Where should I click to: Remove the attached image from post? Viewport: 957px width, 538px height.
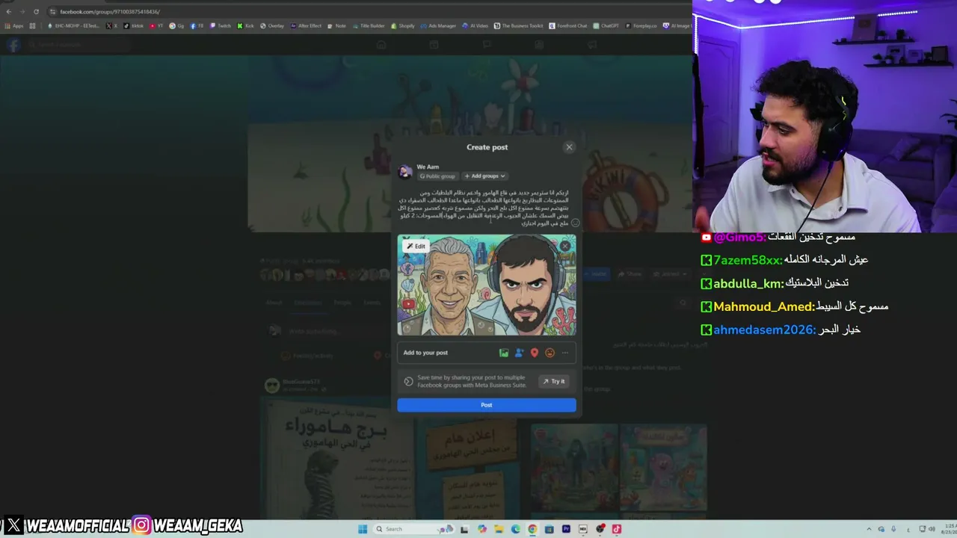(x=565, y=245)
